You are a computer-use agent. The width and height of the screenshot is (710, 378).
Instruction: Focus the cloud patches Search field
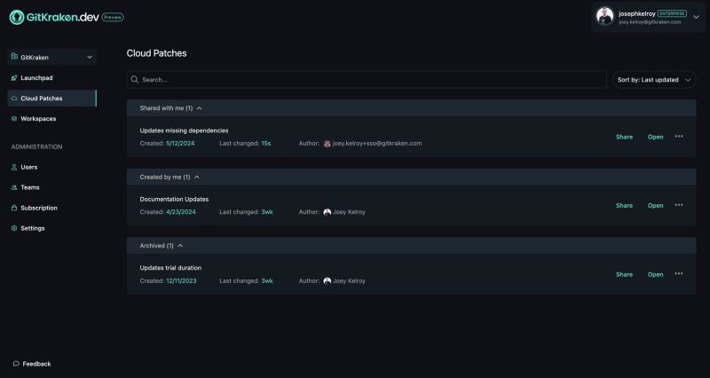pos(367,79)
